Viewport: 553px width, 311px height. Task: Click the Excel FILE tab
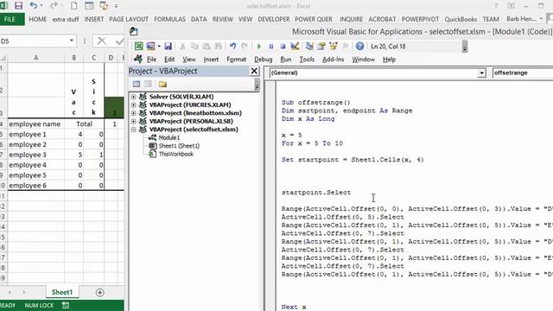click(x=10, y=19)
